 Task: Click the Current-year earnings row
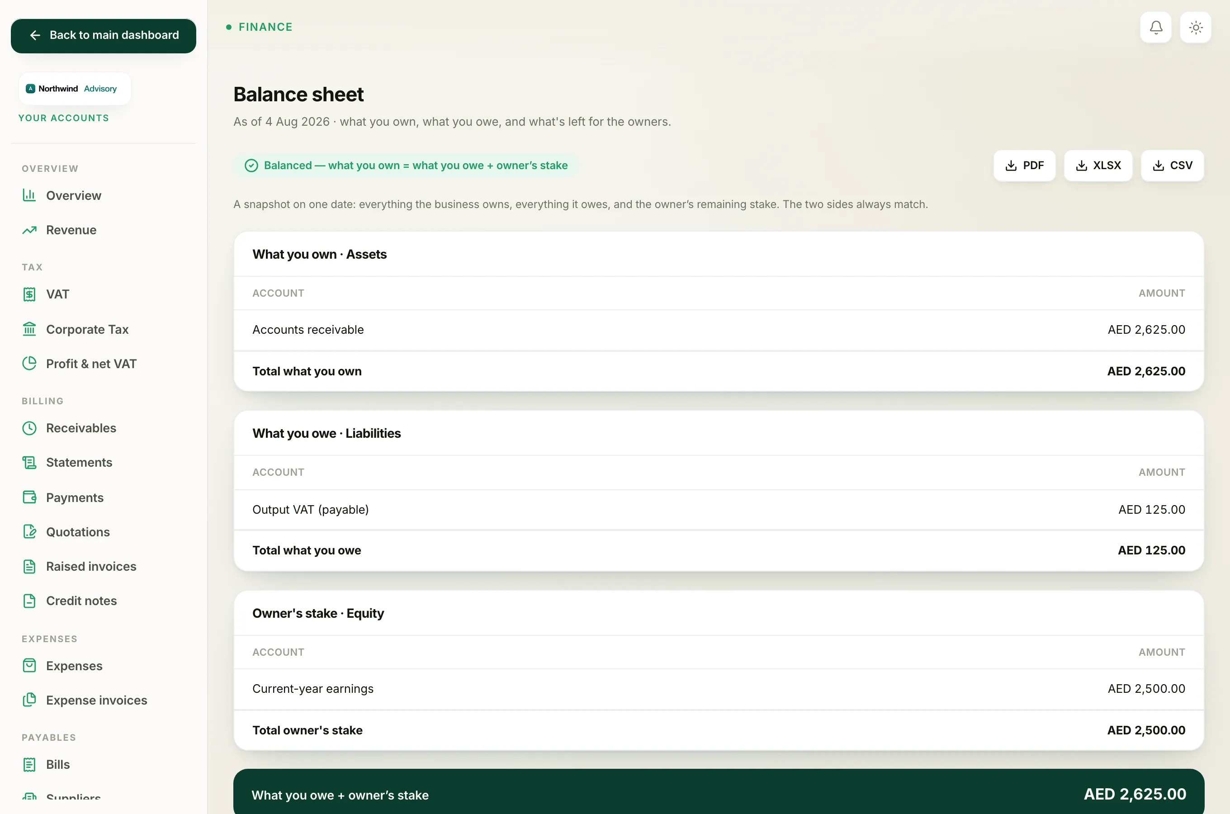[x=718, y=688]
